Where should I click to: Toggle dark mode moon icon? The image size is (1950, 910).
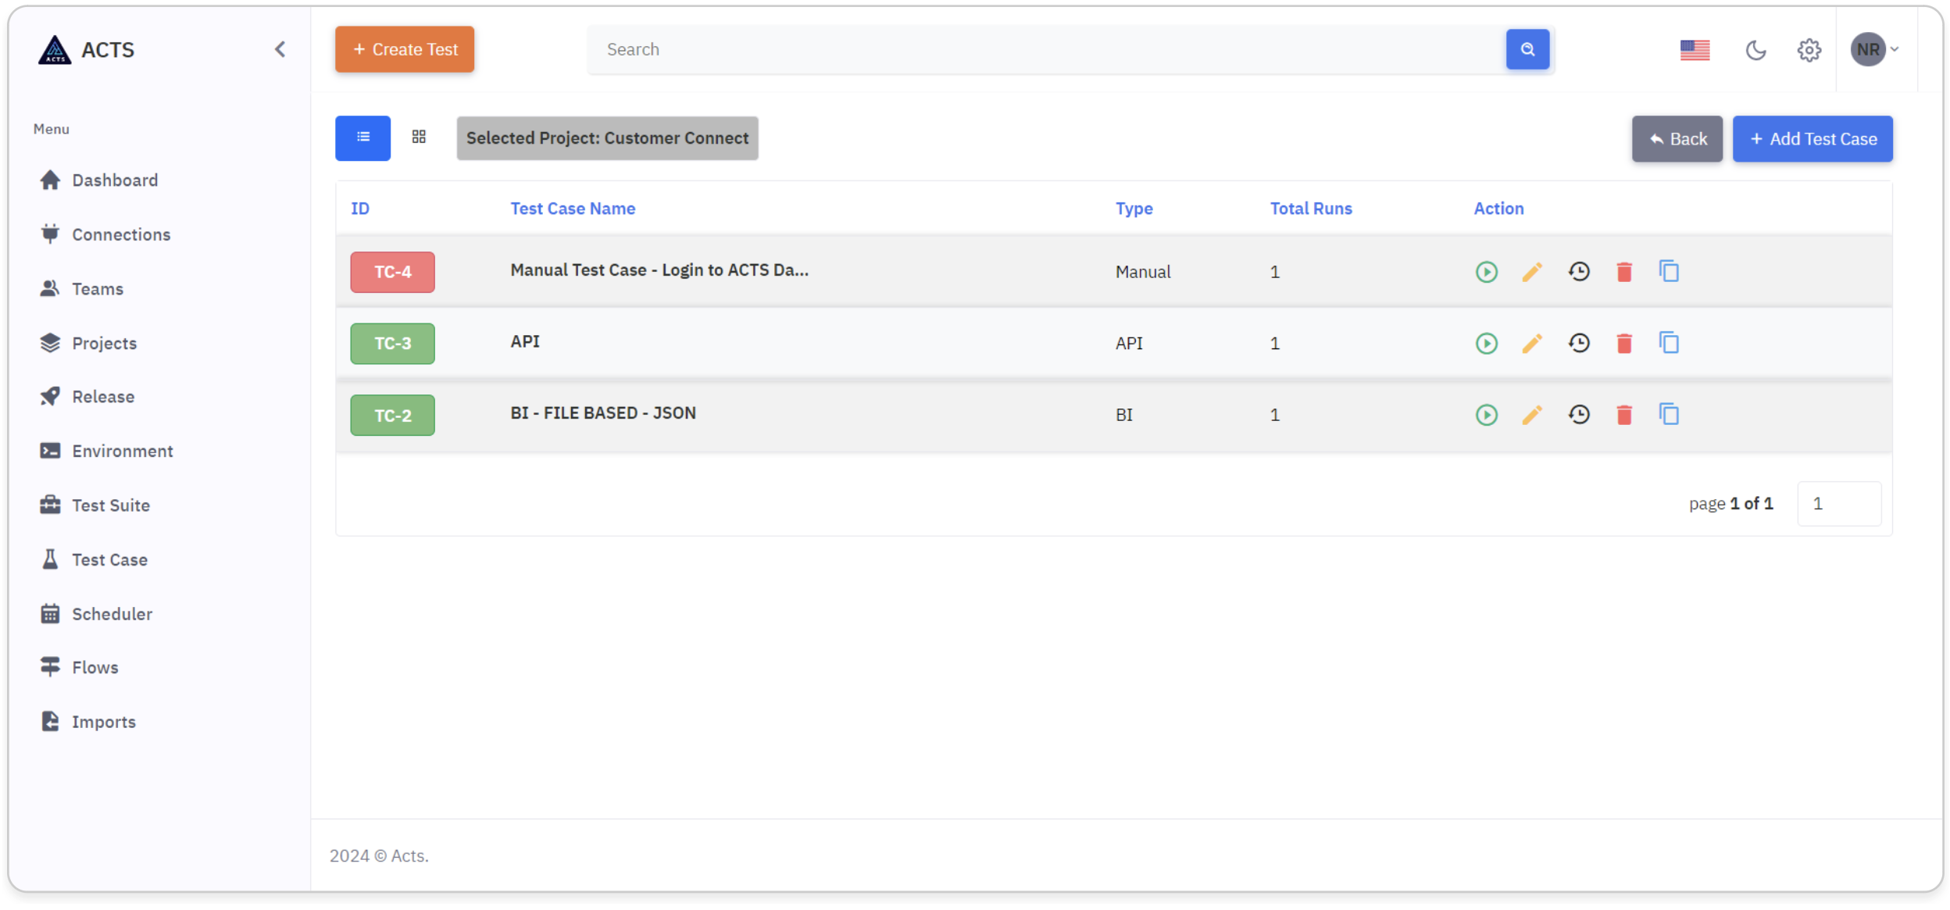[1755, 50]
